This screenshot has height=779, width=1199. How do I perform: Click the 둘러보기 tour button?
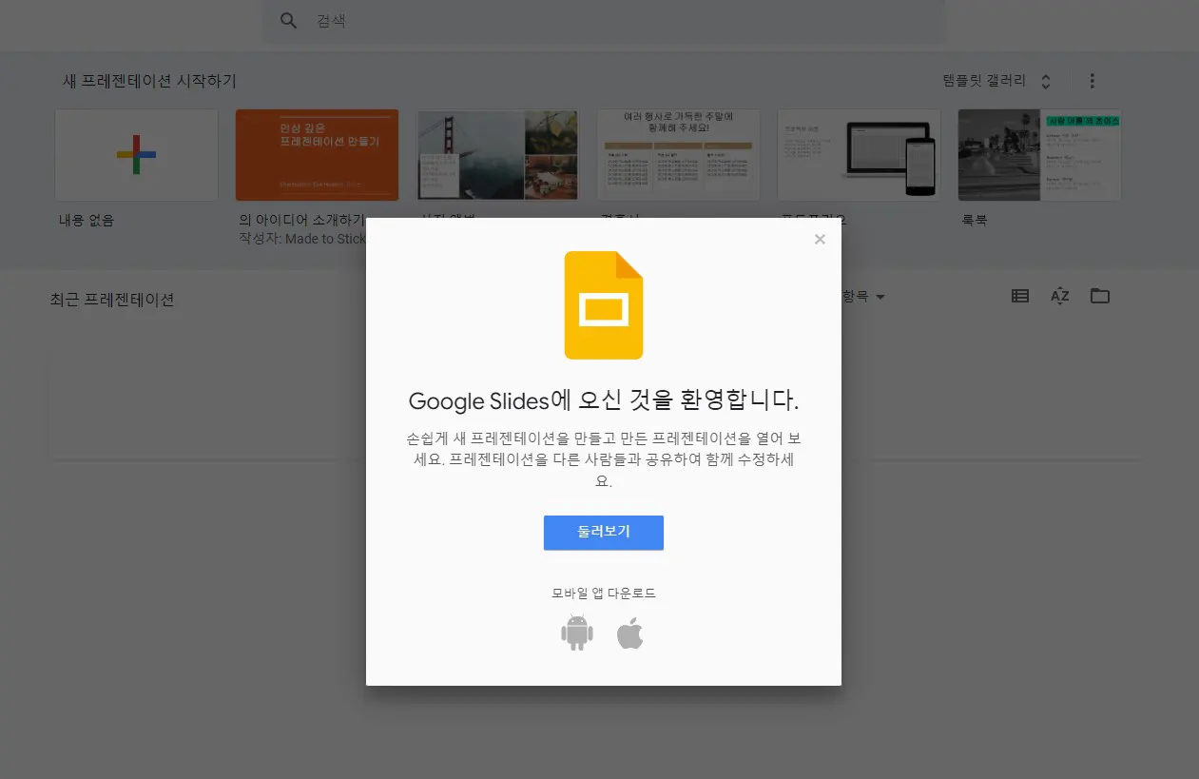tap(604, 533)
